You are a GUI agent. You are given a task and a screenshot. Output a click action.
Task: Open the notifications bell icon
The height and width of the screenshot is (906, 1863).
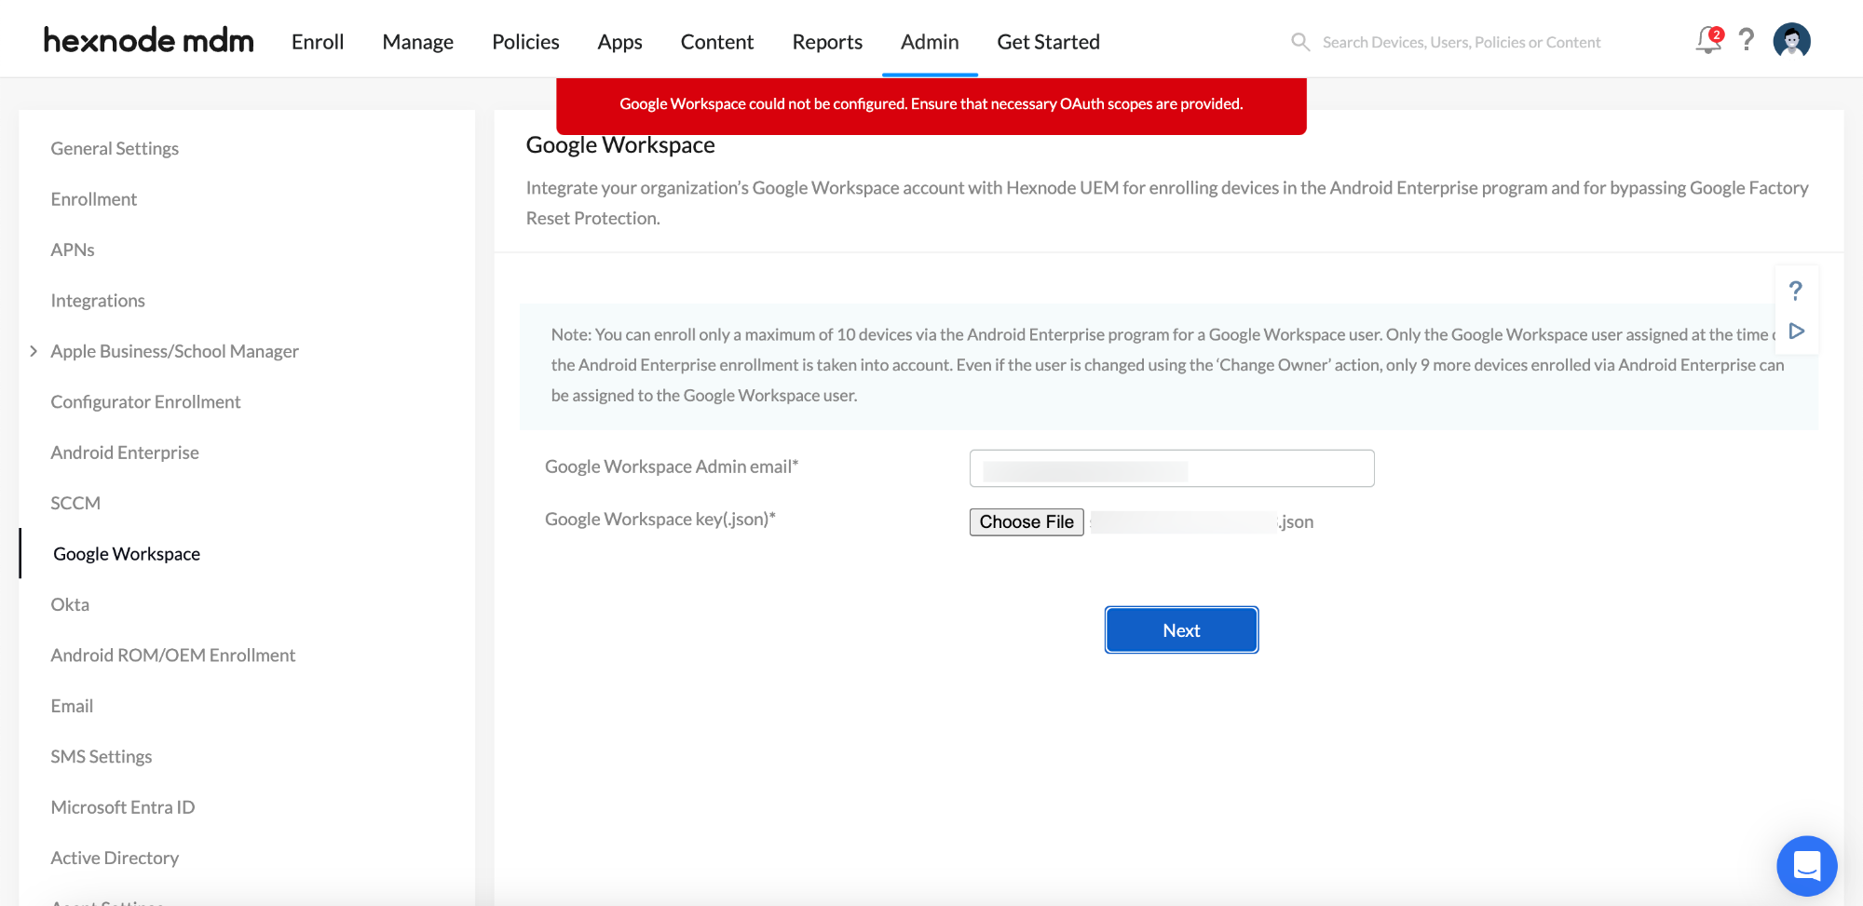pyautogui.click(x=1709, y=40)
